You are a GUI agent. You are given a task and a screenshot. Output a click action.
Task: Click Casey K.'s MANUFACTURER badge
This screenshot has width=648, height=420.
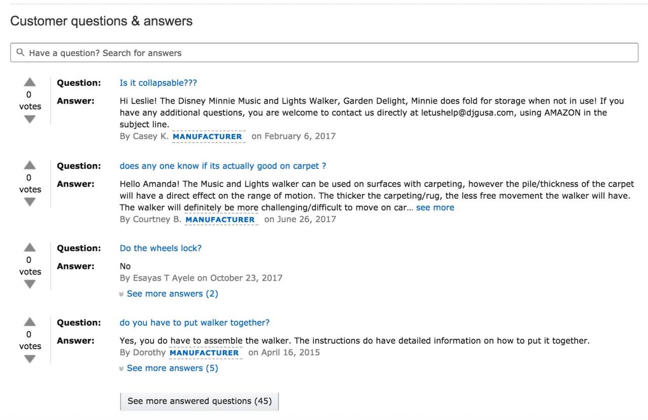pyautogui.click(x=208, y=136)
